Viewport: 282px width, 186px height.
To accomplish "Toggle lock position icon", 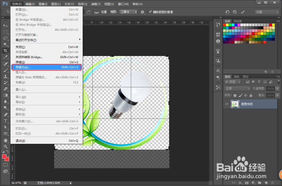I will 246,96.
